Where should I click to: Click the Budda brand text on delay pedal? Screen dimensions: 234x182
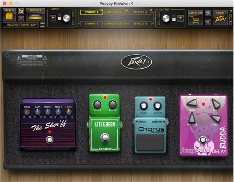223,137
